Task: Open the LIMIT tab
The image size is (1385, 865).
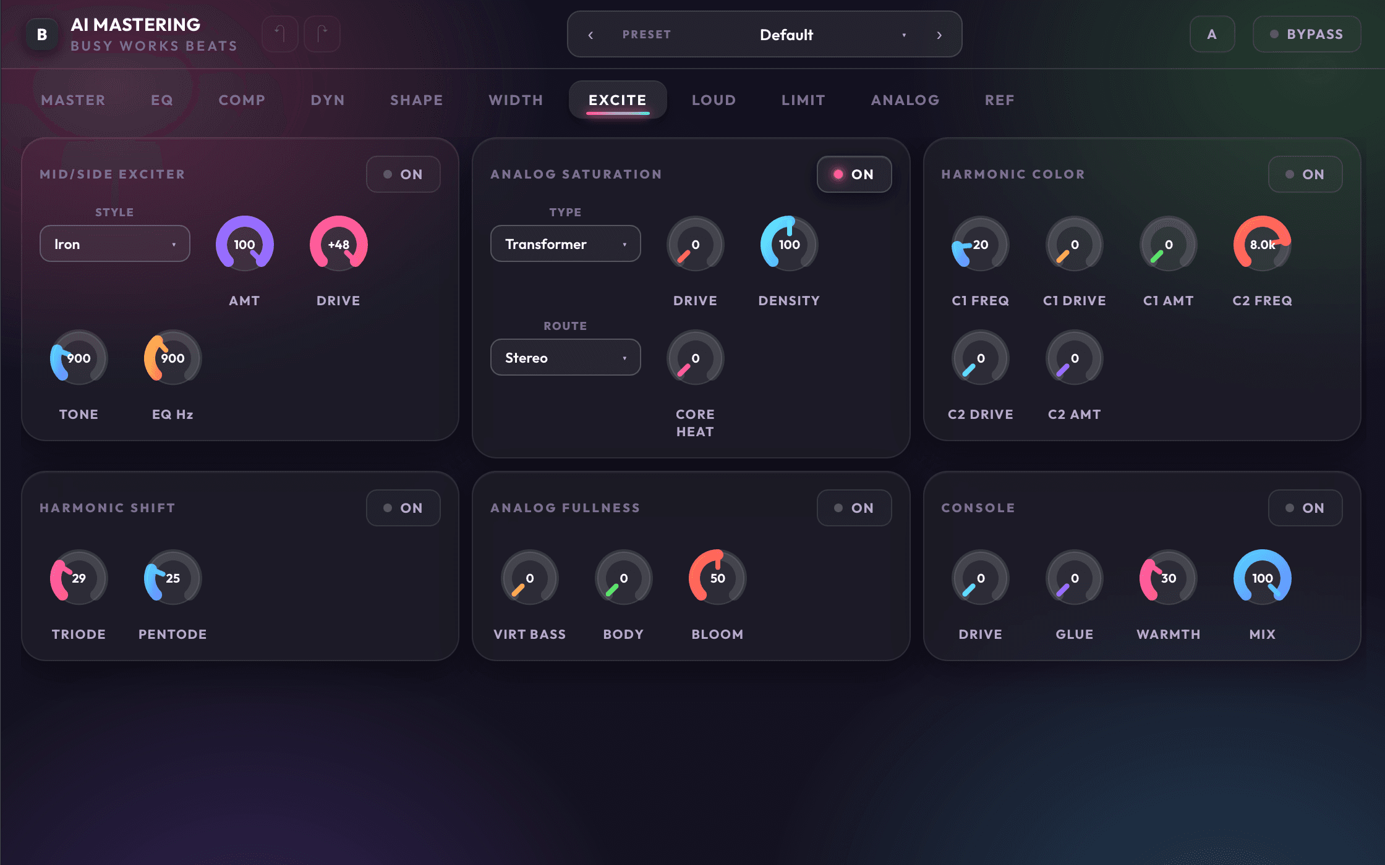Action: [x=803, y=100]
